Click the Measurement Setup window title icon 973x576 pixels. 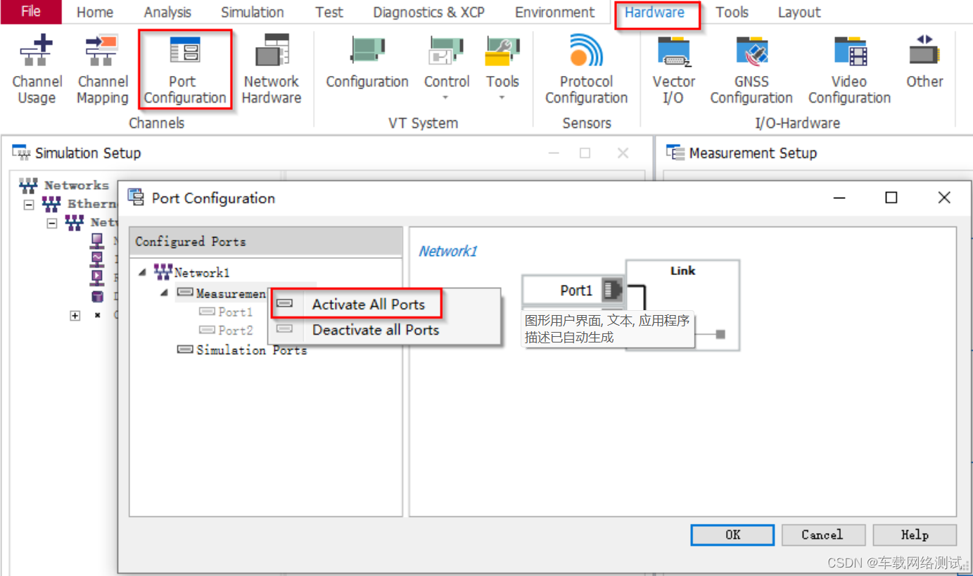tap(675, 153)
